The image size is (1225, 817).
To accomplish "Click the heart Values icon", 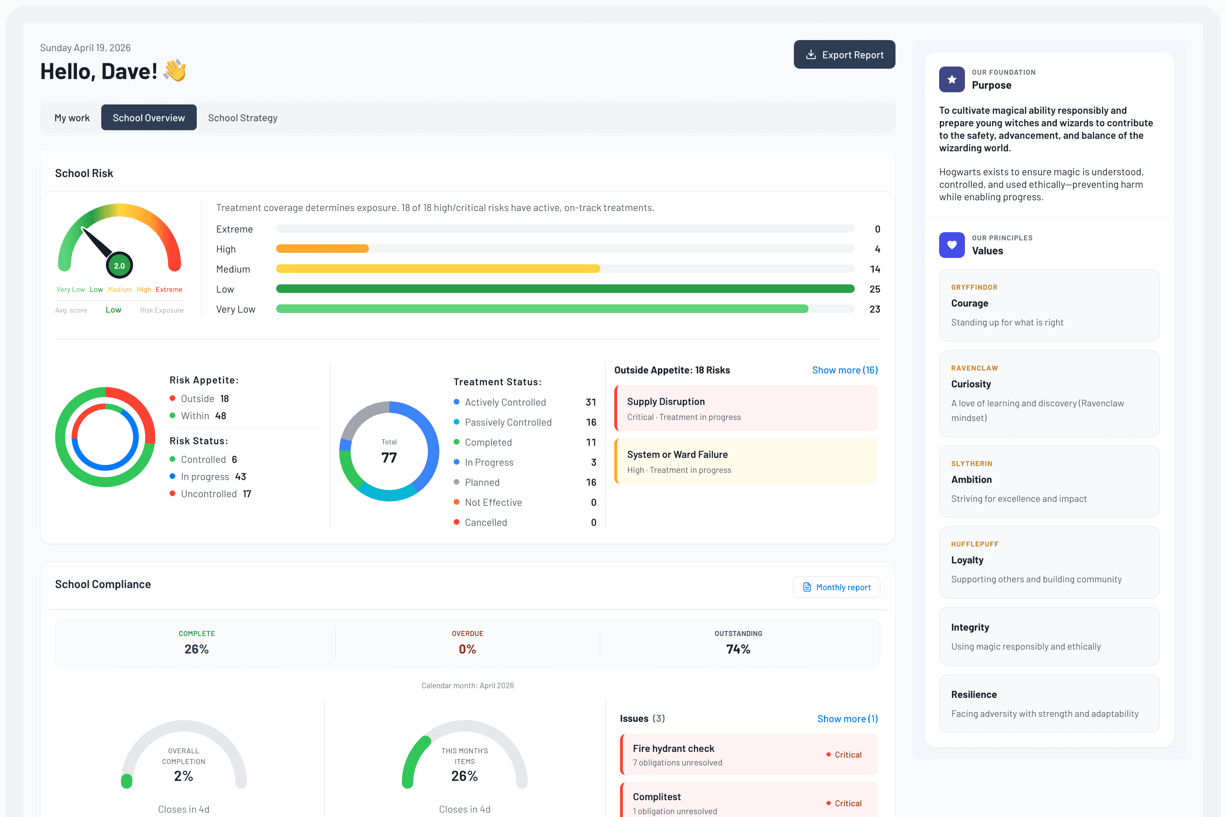I will 952,245.
